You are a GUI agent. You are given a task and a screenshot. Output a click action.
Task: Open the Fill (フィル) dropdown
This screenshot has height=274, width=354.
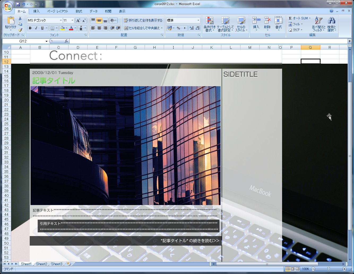point(296,24)
